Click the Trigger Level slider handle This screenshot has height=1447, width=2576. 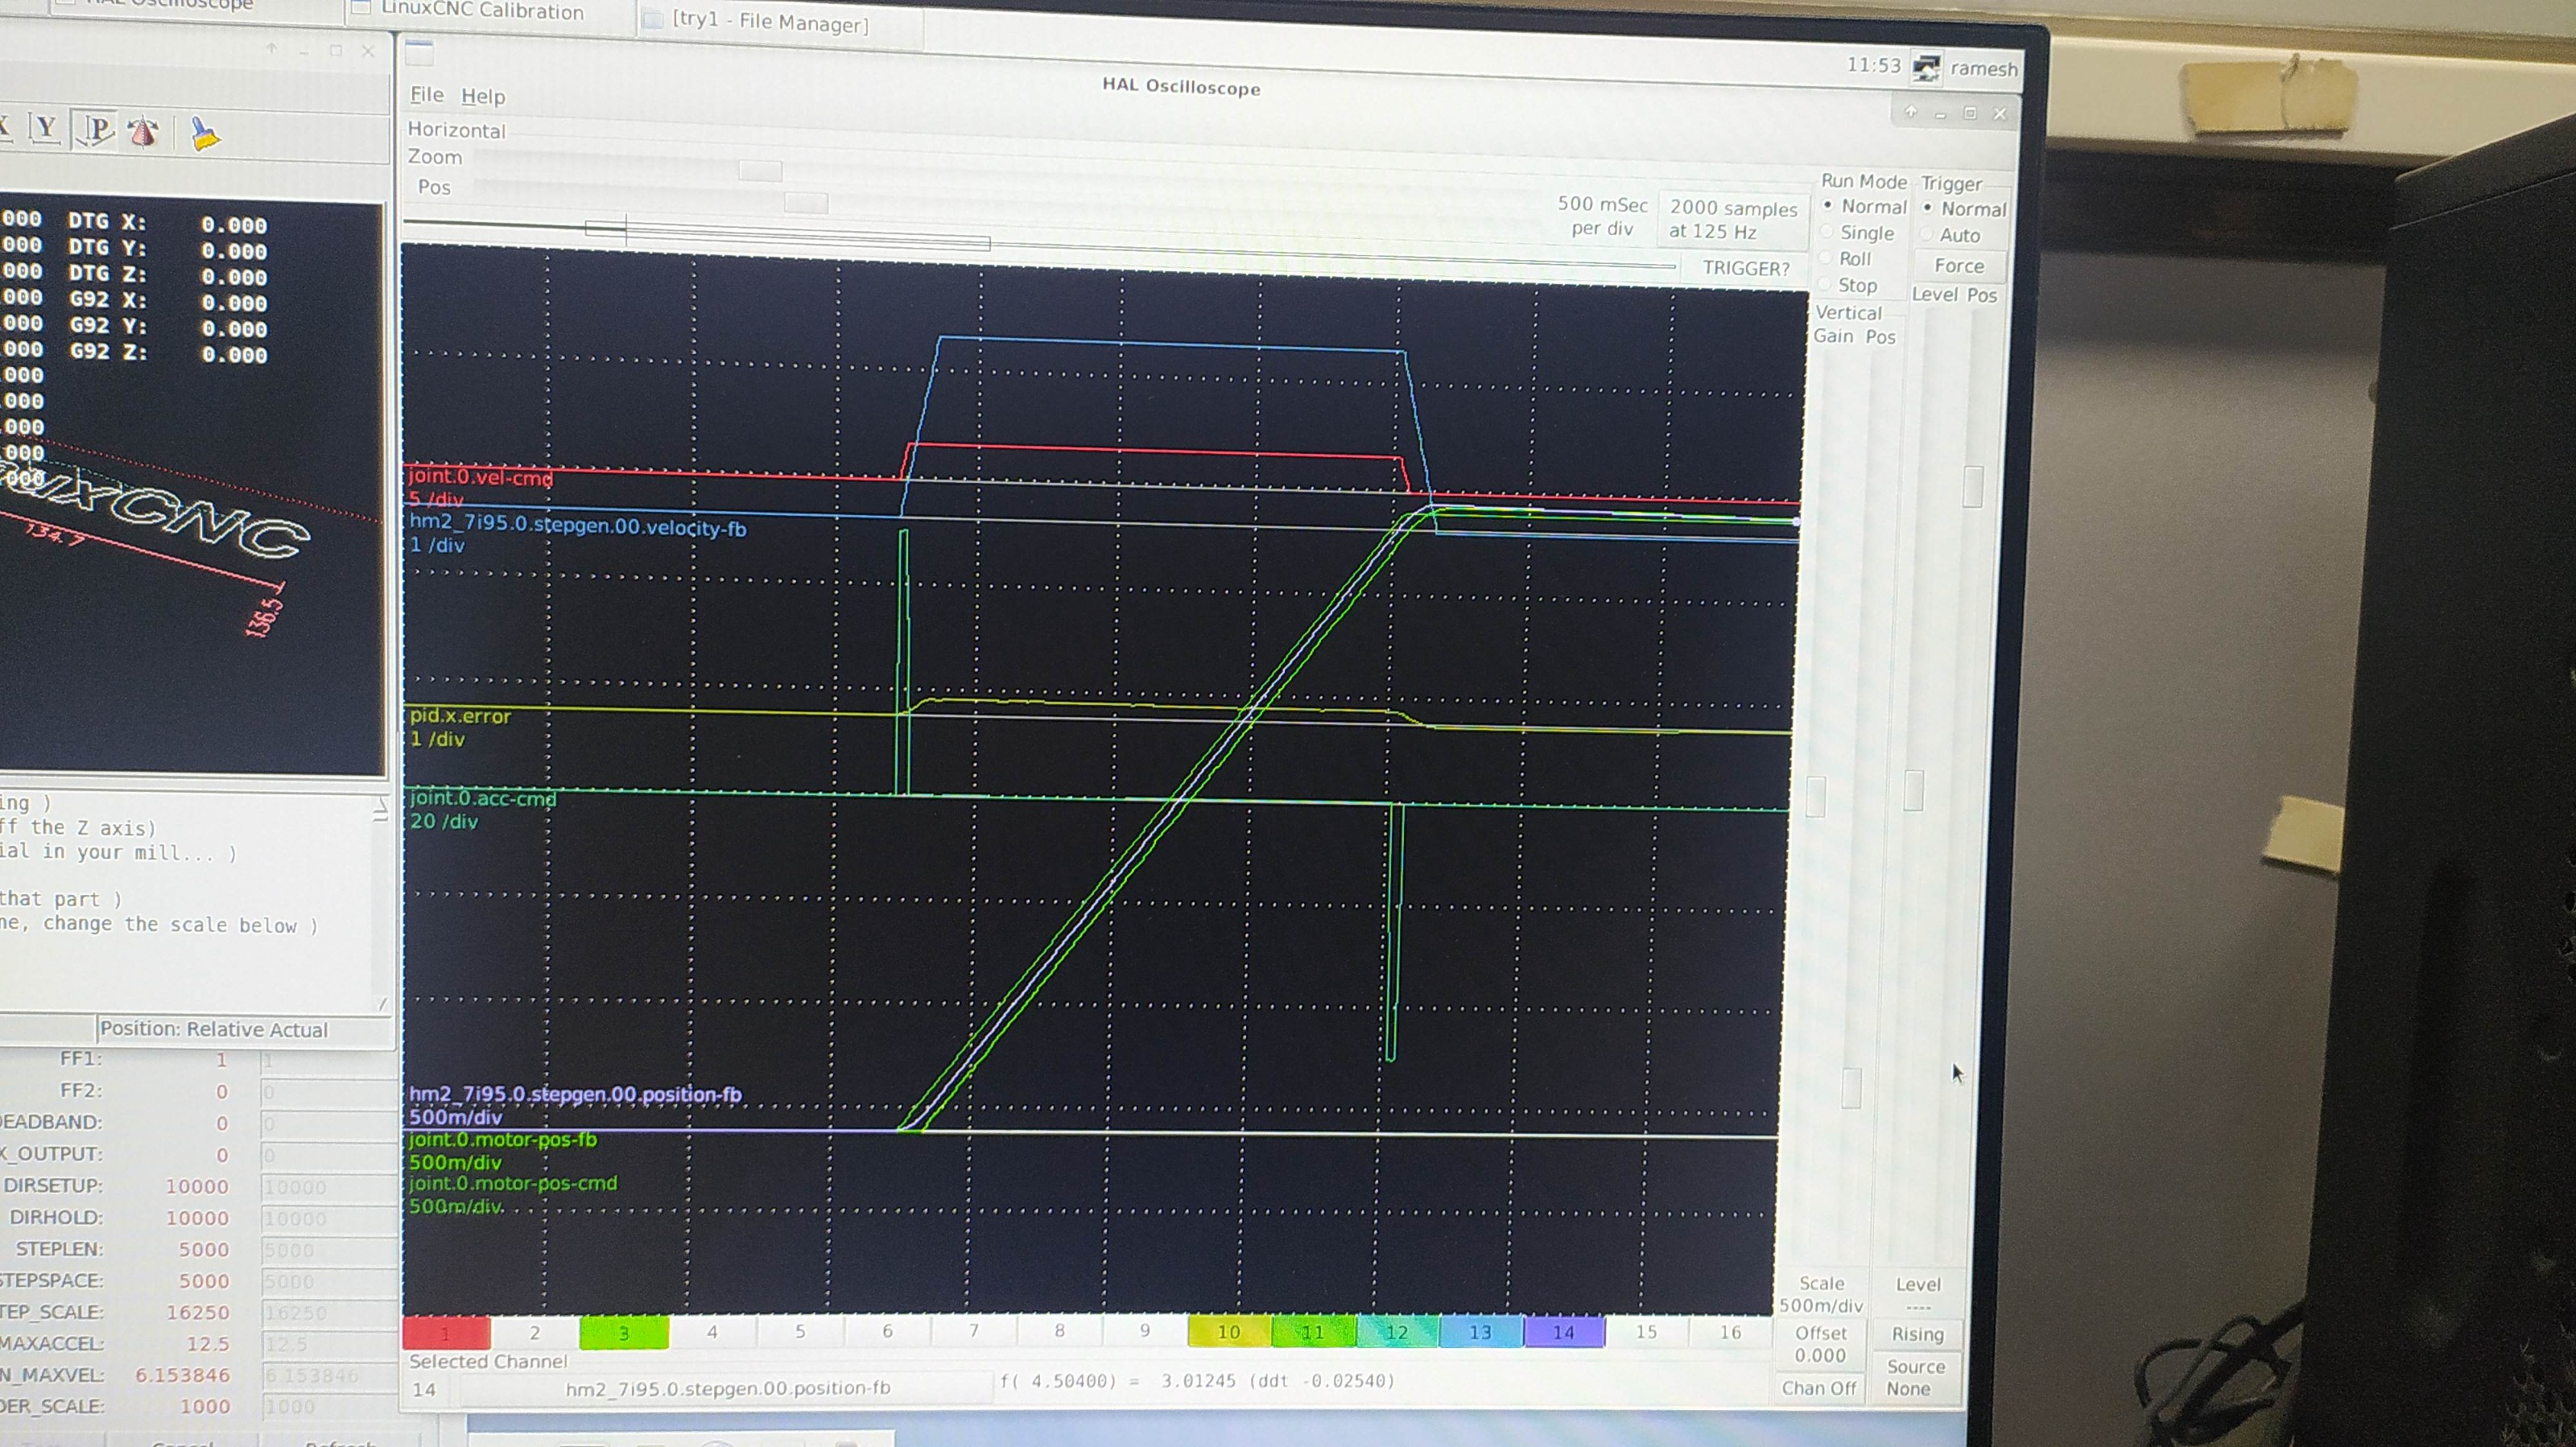(1913, 790)
